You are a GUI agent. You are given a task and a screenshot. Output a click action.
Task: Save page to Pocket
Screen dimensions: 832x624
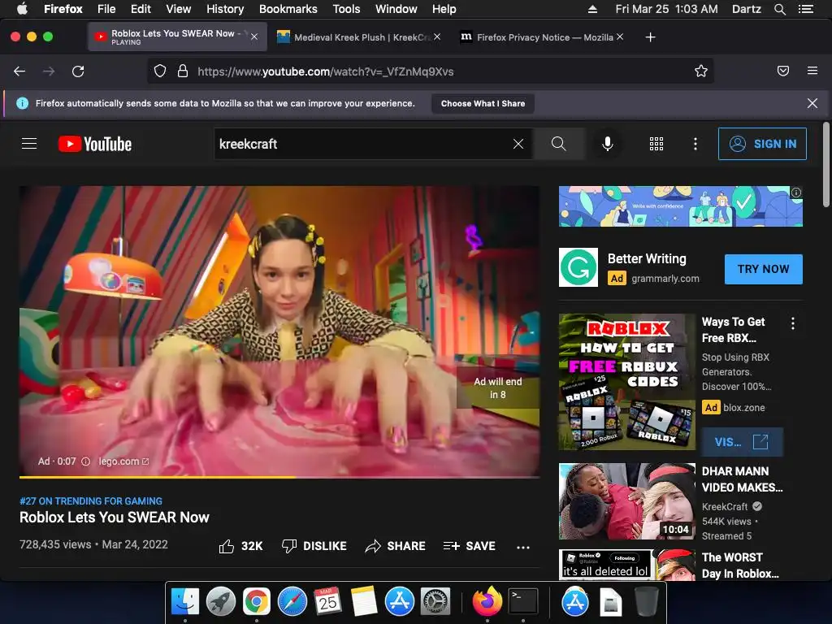pyautogui.click(x=783, y=71)
